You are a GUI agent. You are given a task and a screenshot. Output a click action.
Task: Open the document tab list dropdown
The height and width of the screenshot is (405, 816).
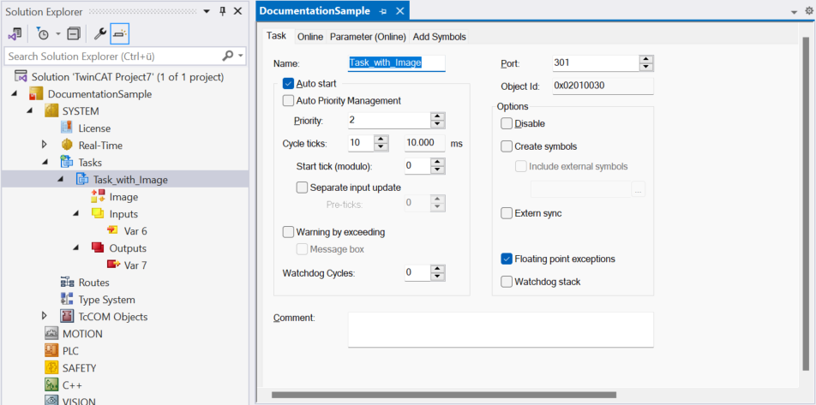point(794,11)
